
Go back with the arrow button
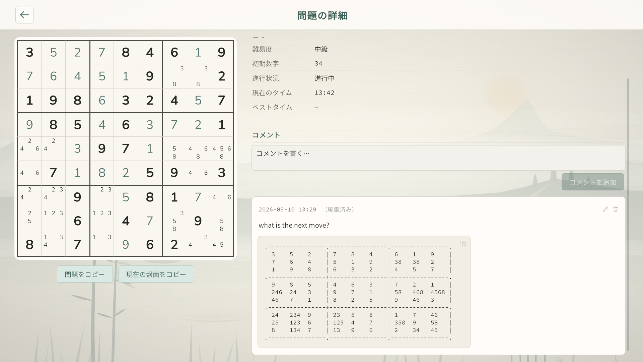(x=24, y=15)
